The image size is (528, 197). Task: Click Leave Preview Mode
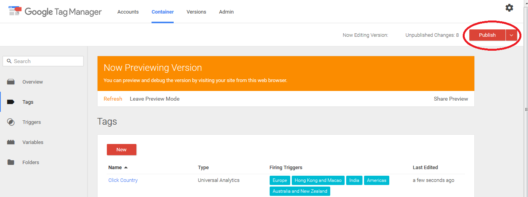point(155,99)
